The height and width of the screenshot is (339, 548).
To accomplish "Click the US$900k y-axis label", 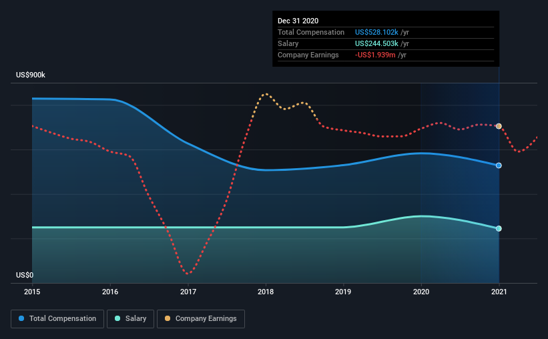I will click(31, 75).
